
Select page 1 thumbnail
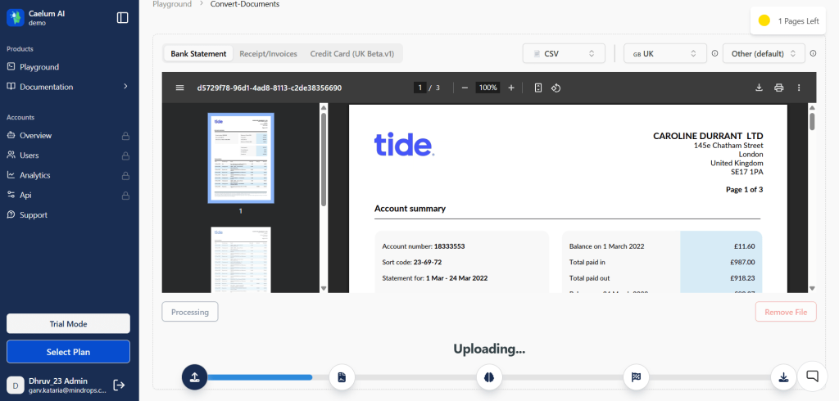tap(241, 158)
